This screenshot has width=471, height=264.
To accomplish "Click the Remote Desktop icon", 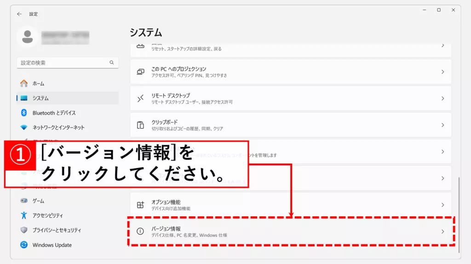I will (x=140, y=99).
